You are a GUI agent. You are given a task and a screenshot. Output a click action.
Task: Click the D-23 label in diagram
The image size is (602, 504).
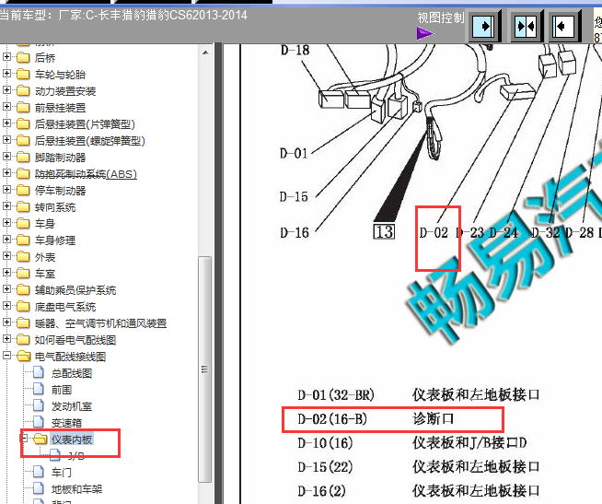[x=470, y=232]
